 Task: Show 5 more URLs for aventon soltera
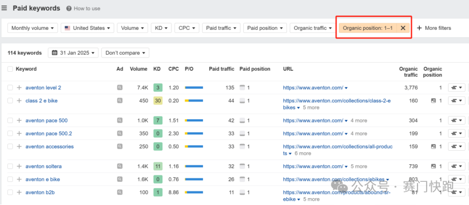click(359, 166)
